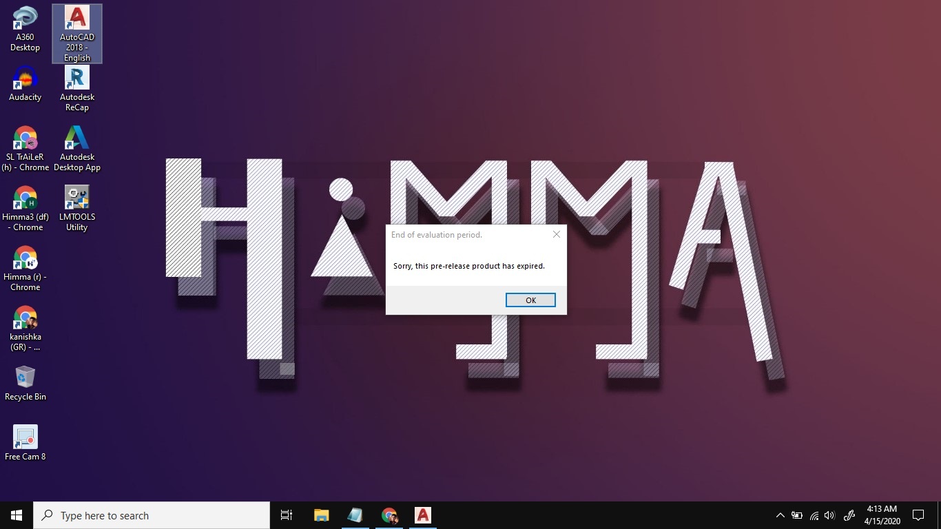Image resolution: width=941 pixels, height=529 pixels.
Task: Select the Autodesk Desktop App icon
Action: point(77,148)
